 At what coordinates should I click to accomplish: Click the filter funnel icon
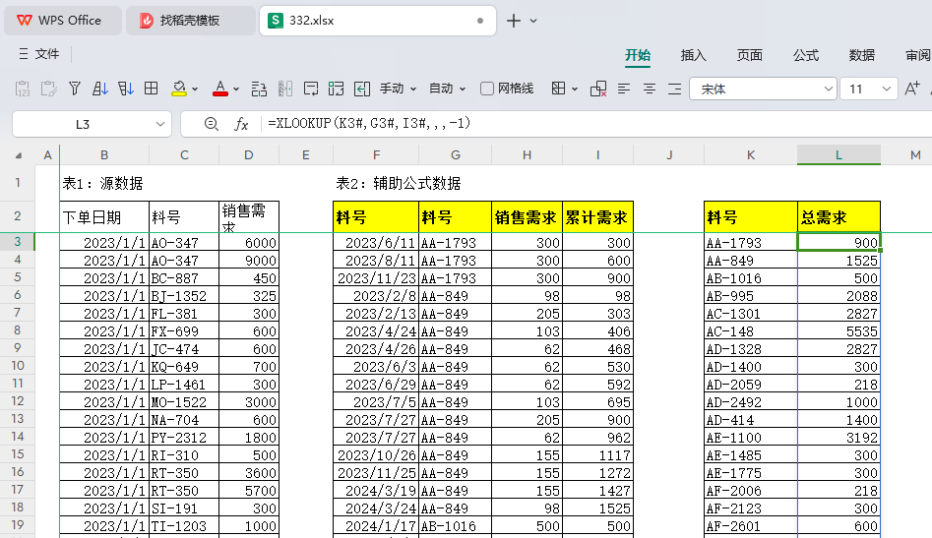[74, 90]
